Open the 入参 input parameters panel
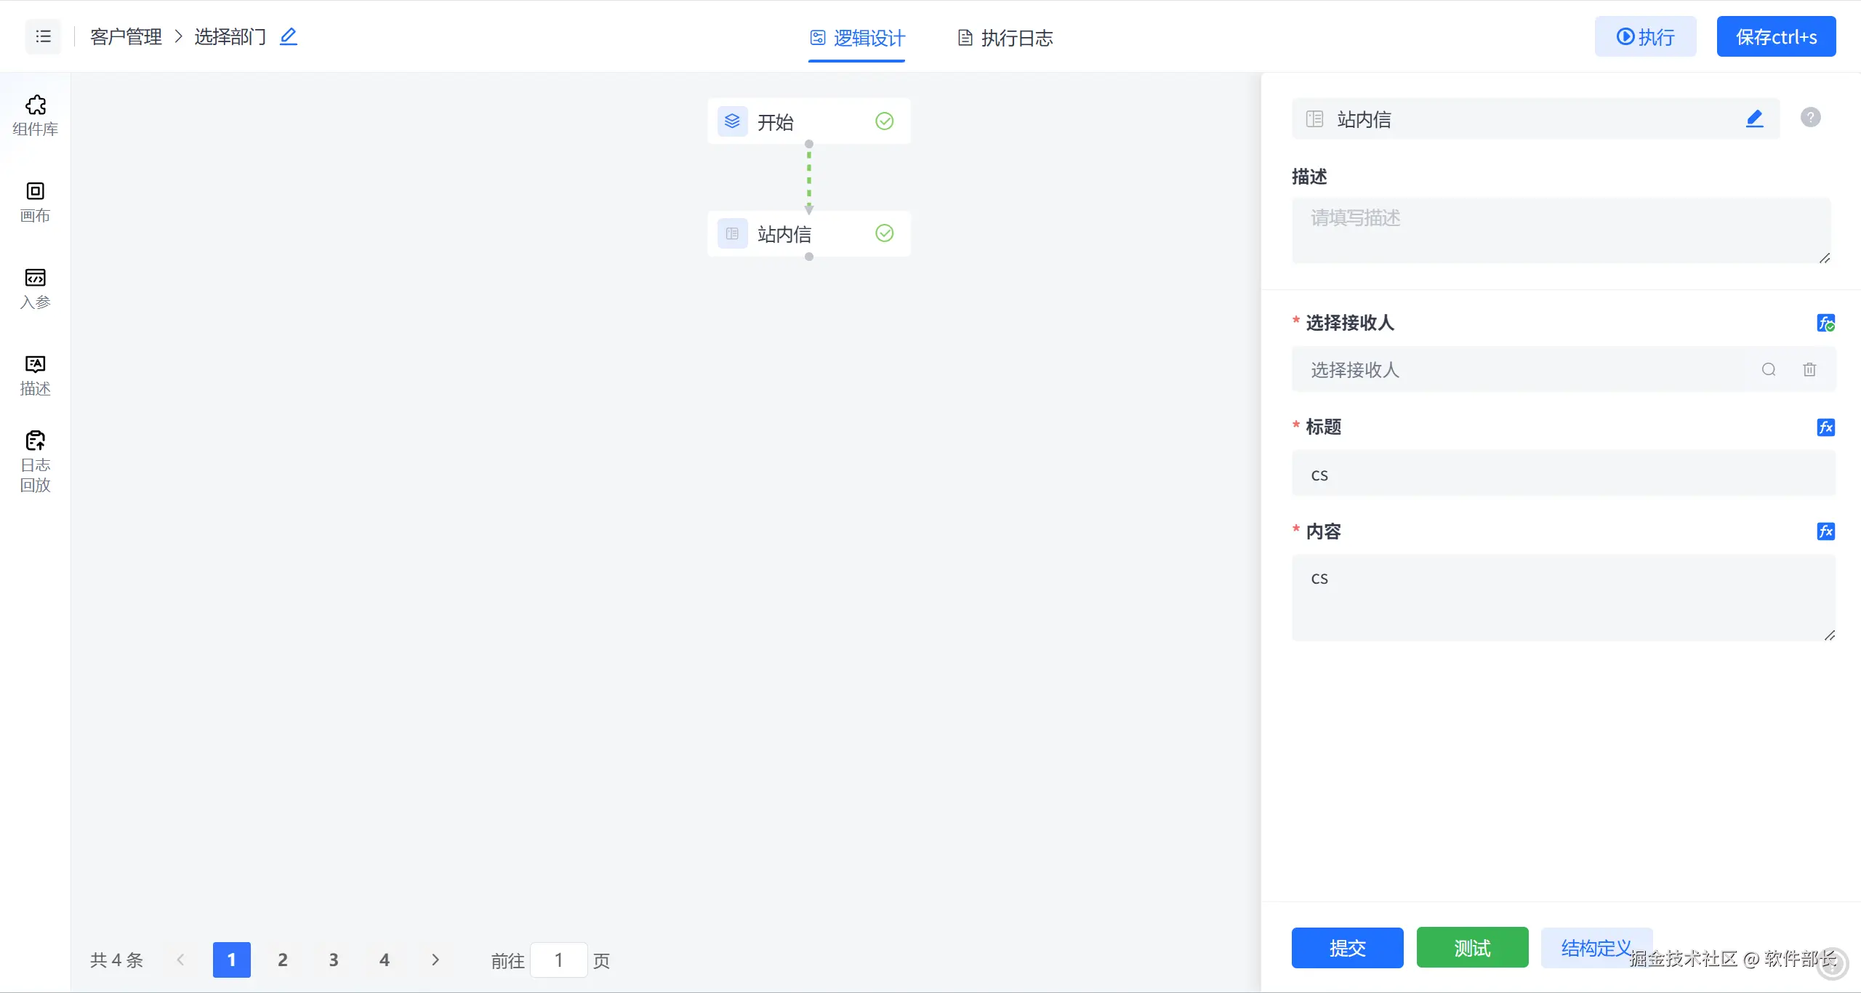Viewport: 1861px width, 993px height. coord(35,288)
